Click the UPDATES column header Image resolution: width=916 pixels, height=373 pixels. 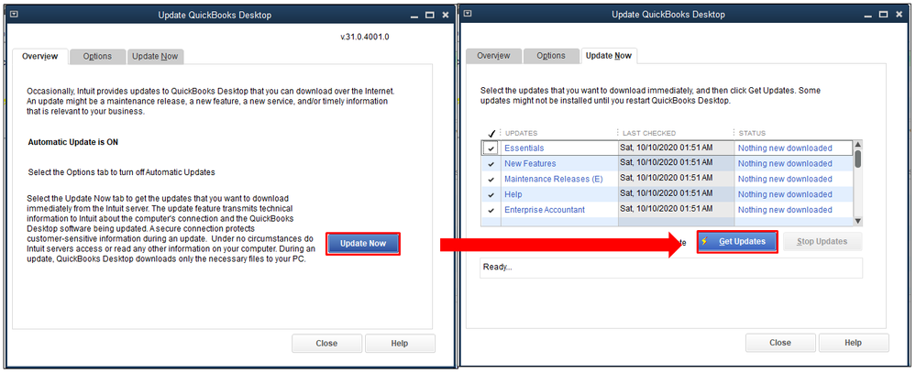tap(521, 133)
